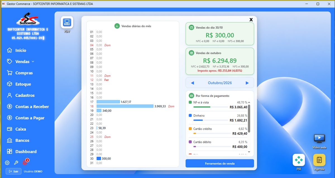The height and width of the screenshot is (178, 335).
Task: Click the day 23 bar of 58,39
Action: point(97,128)
